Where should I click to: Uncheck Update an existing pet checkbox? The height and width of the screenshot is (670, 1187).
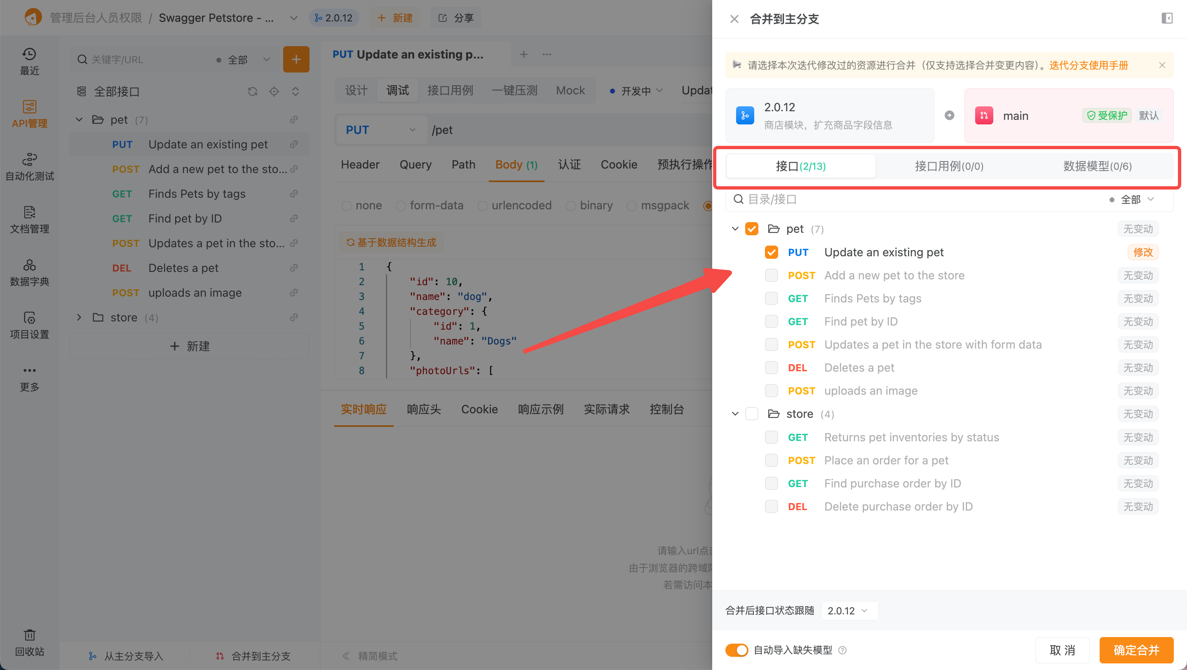click(772, 252)
